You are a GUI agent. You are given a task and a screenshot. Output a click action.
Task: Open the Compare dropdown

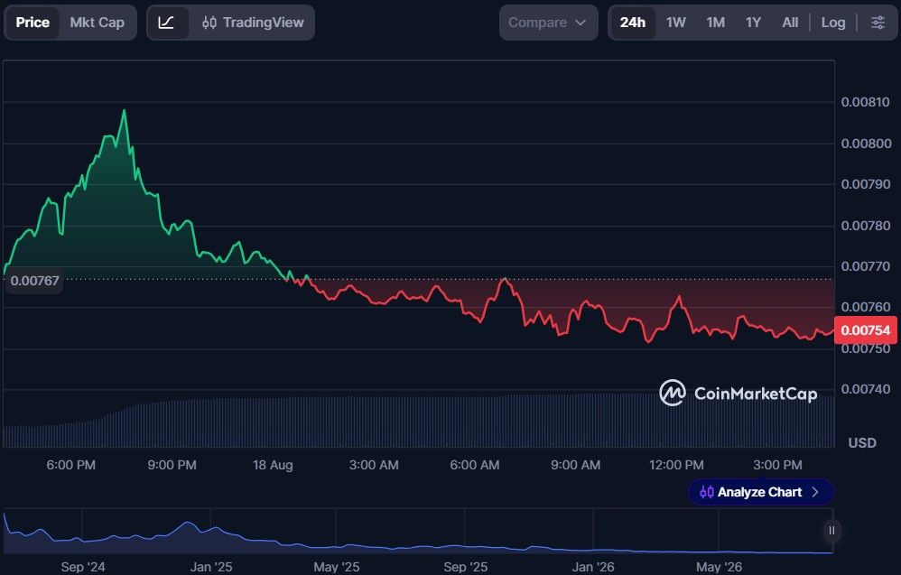click(548, 23)
